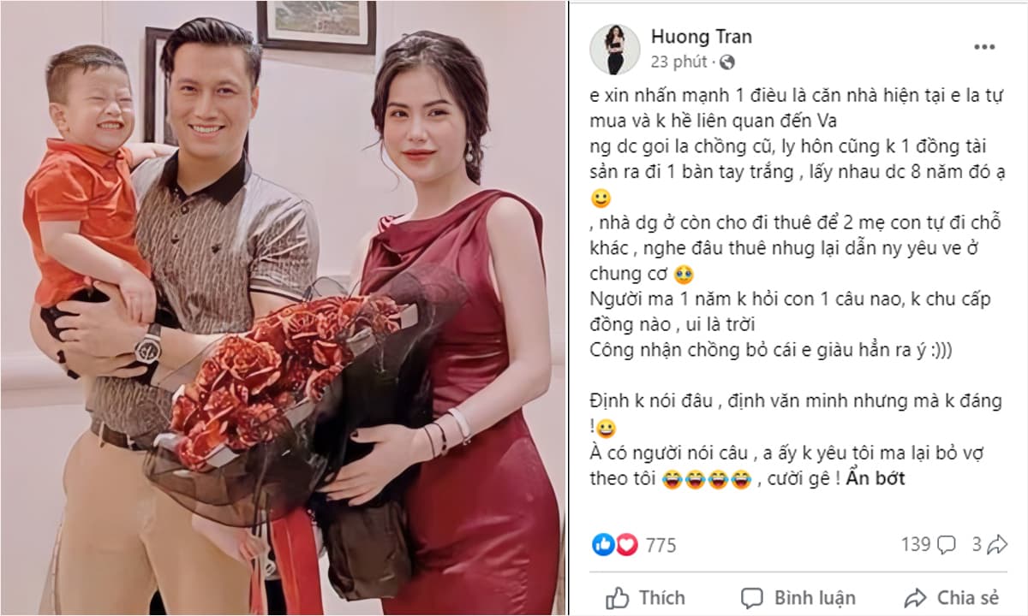
Task: Open Huong Tran's profile picture
Action: [614, 49]
